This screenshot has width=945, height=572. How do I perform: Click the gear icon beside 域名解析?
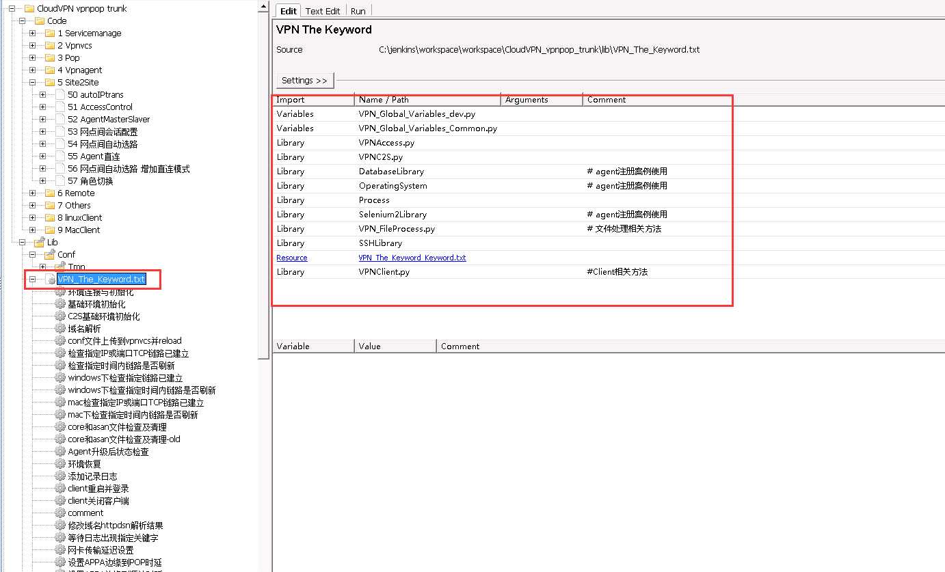[x=60, y=329]
